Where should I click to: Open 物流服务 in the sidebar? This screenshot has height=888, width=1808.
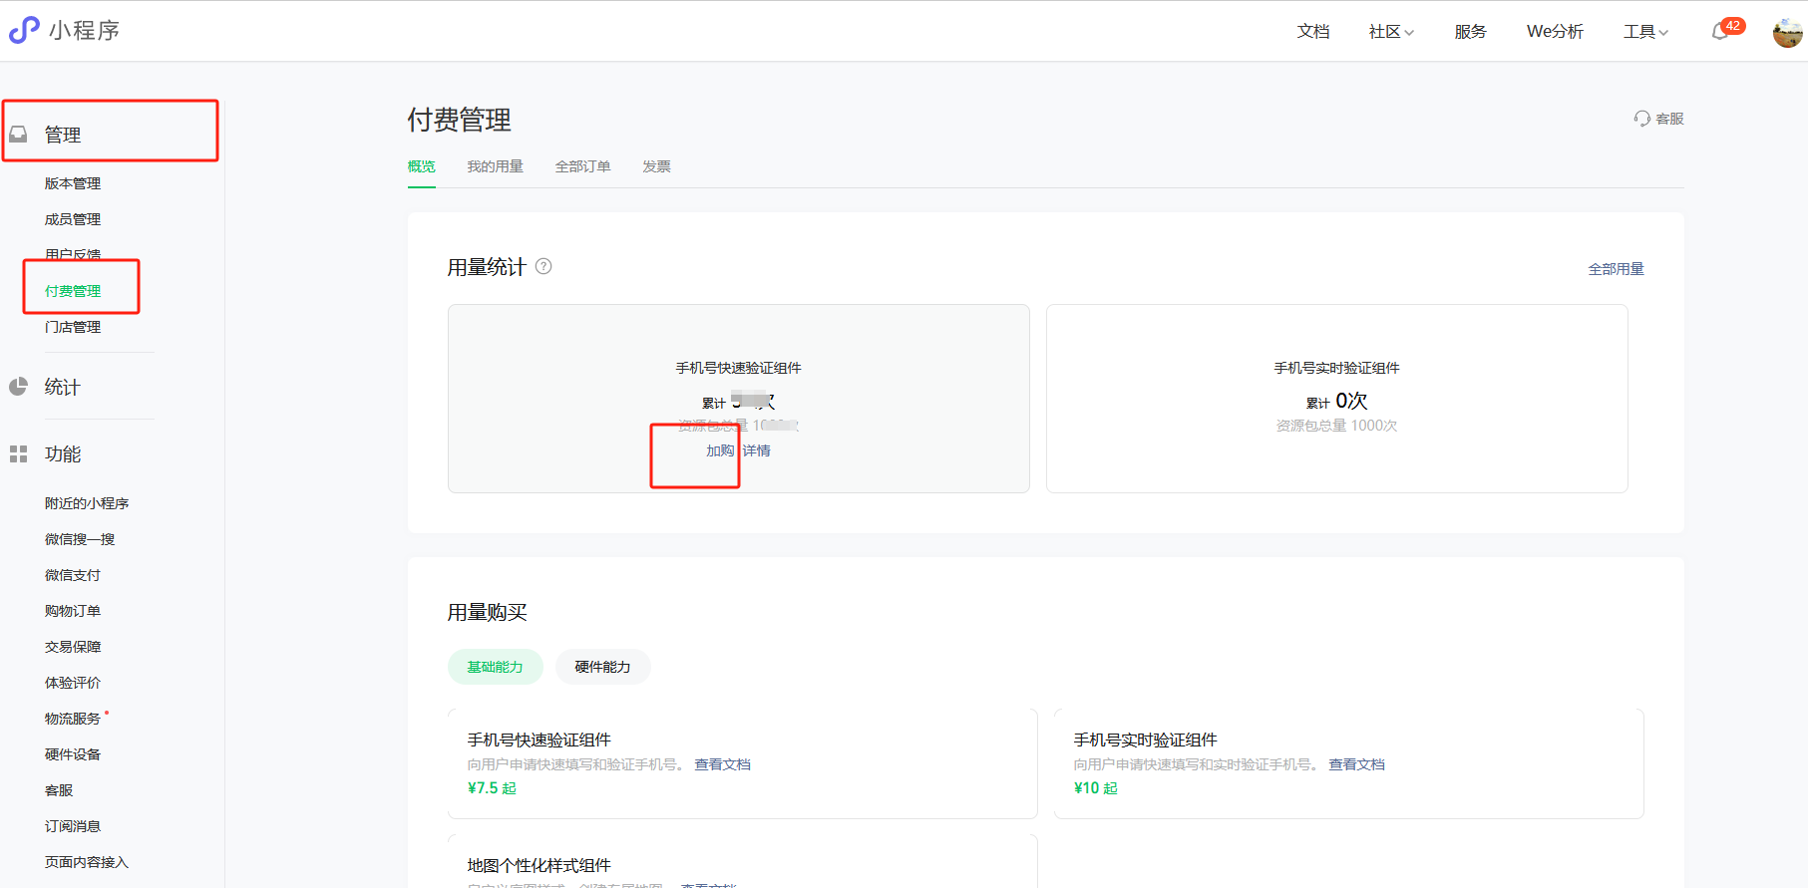73,719
